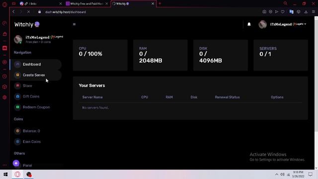Click the GX Control speedometer sidebar icon
The height and width of the screenshot is (179, 318).
tap(4, 23)
